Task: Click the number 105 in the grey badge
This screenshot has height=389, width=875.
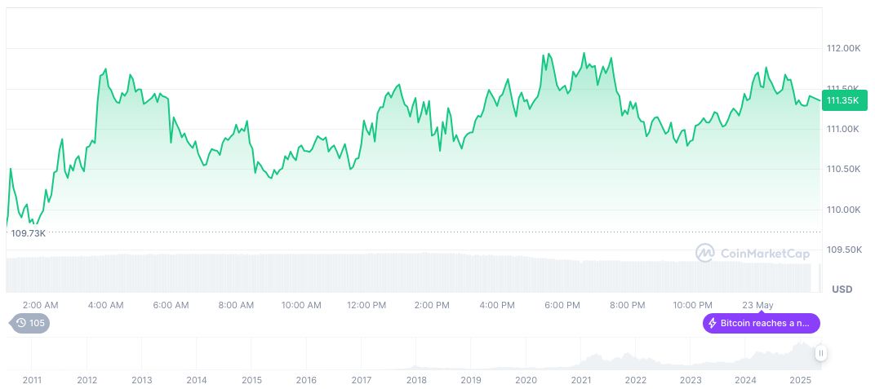Action: tap(37, 323)
